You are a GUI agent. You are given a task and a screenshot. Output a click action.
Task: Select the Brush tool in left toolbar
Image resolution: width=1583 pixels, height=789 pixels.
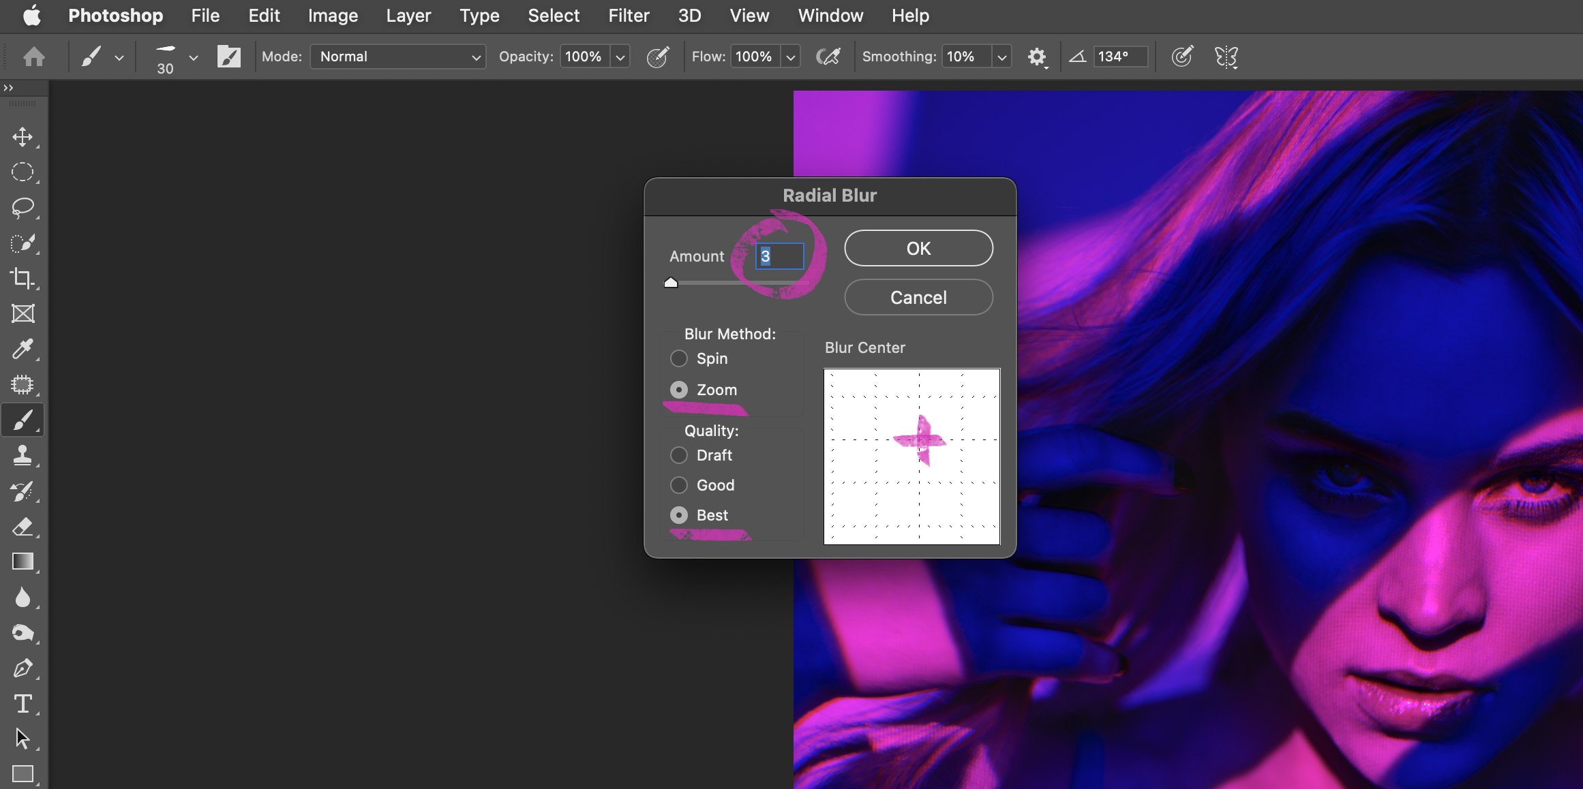click(22, 420)
